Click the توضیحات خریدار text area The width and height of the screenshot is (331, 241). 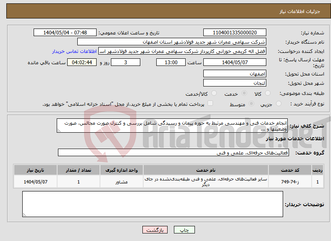point(152,204)
